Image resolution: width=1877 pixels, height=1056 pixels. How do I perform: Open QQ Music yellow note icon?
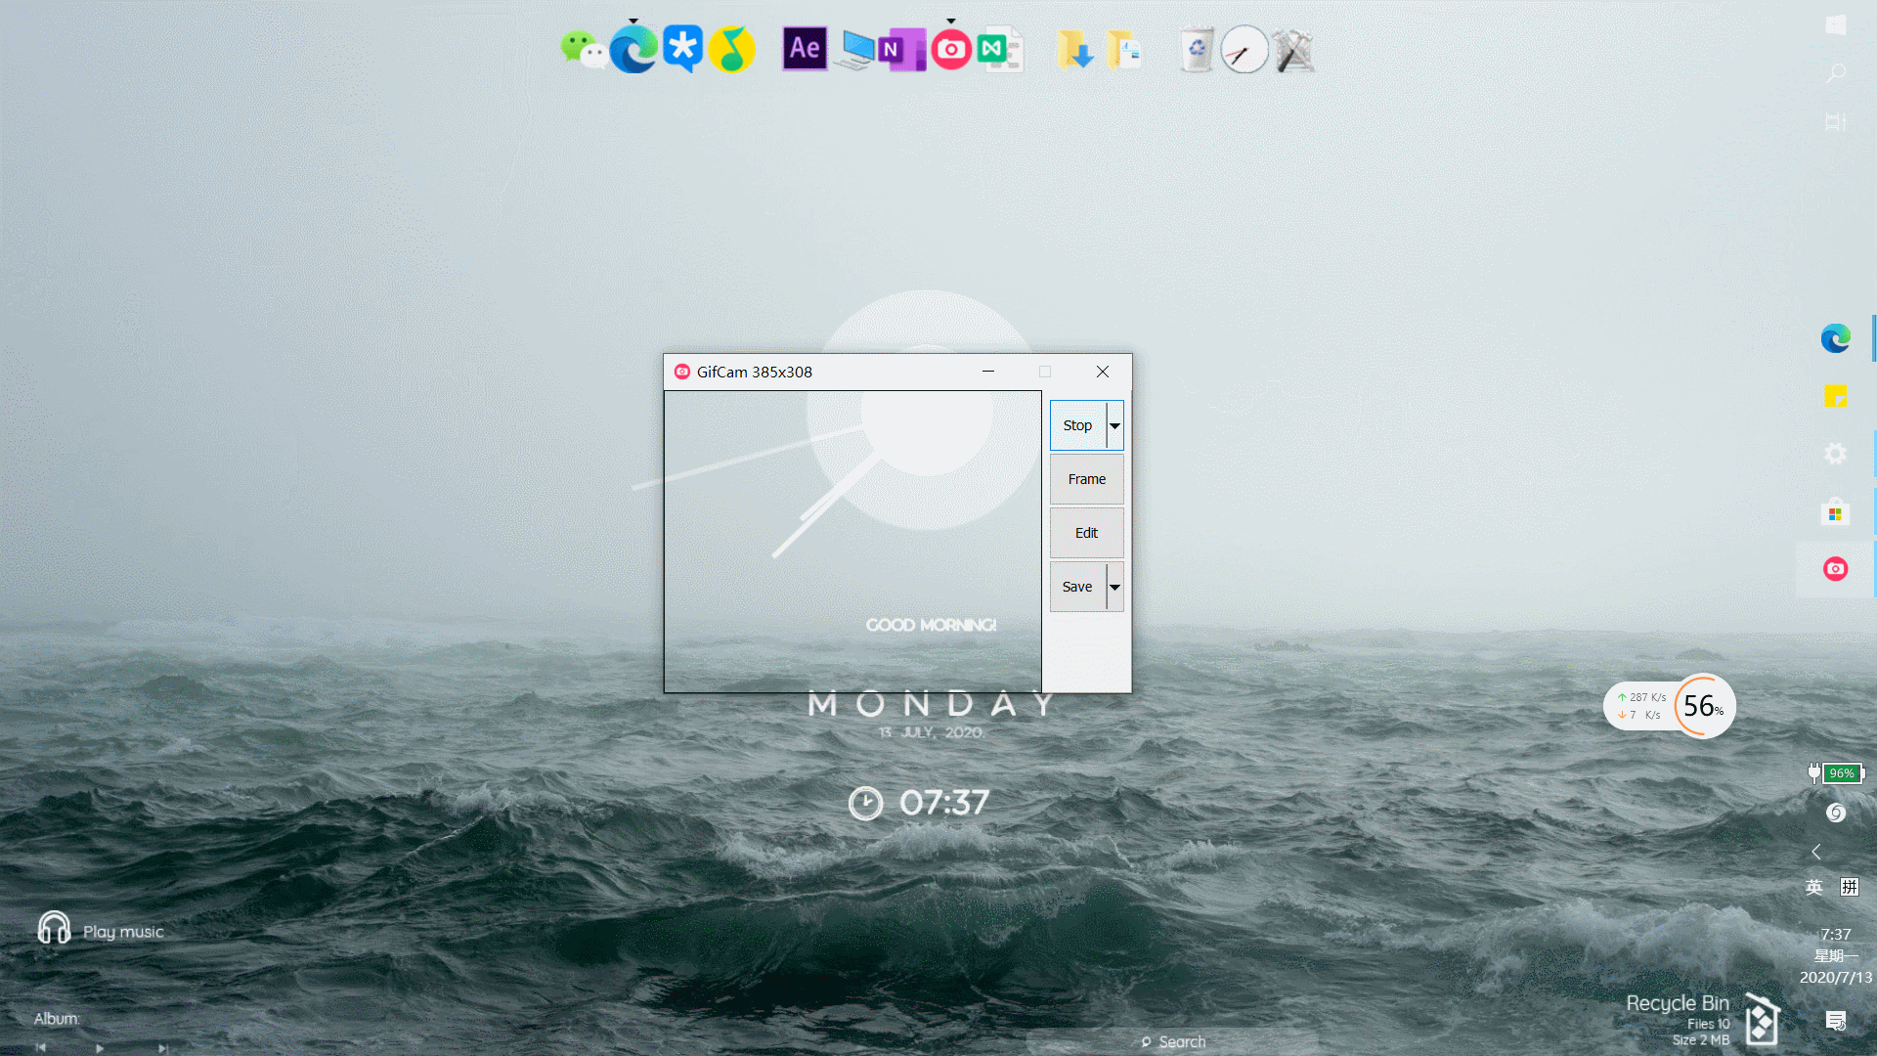[x=731, y=49]
